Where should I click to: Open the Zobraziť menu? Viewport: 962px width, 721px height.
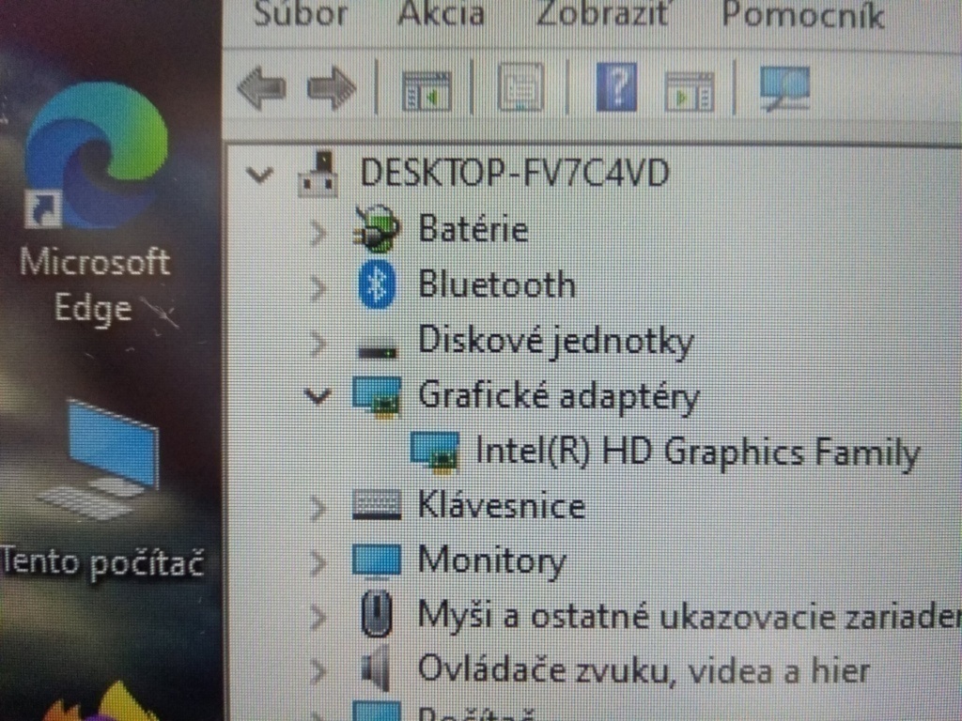click(x=603, y=14)
